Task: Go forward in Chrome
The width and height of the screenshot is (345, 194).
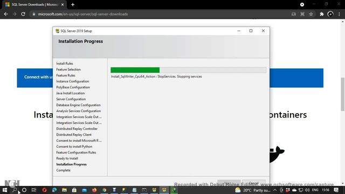Action: click(15, 14)
